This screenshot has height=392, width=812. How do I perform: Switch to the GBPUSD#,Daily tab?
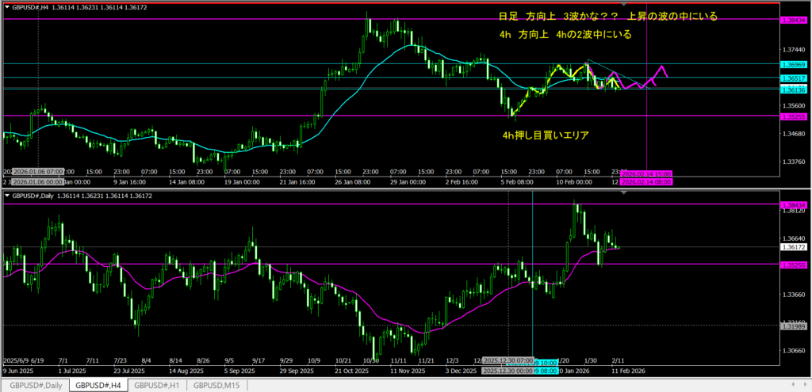(x=33, y=386)
